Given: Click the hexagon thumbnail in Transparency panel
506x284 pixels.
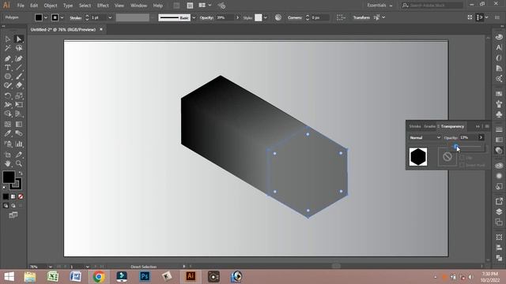Looking at the screenshot, I should coord(418,157).
